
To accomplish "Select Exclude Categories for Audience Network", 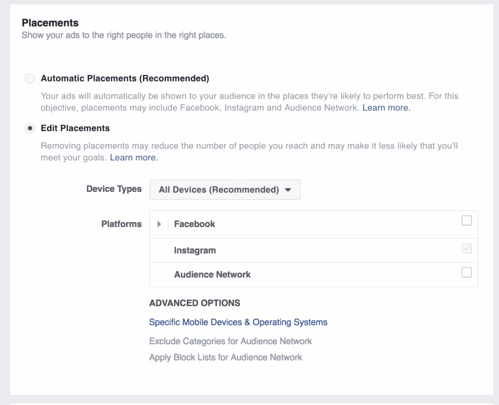I will pos(231,341).
